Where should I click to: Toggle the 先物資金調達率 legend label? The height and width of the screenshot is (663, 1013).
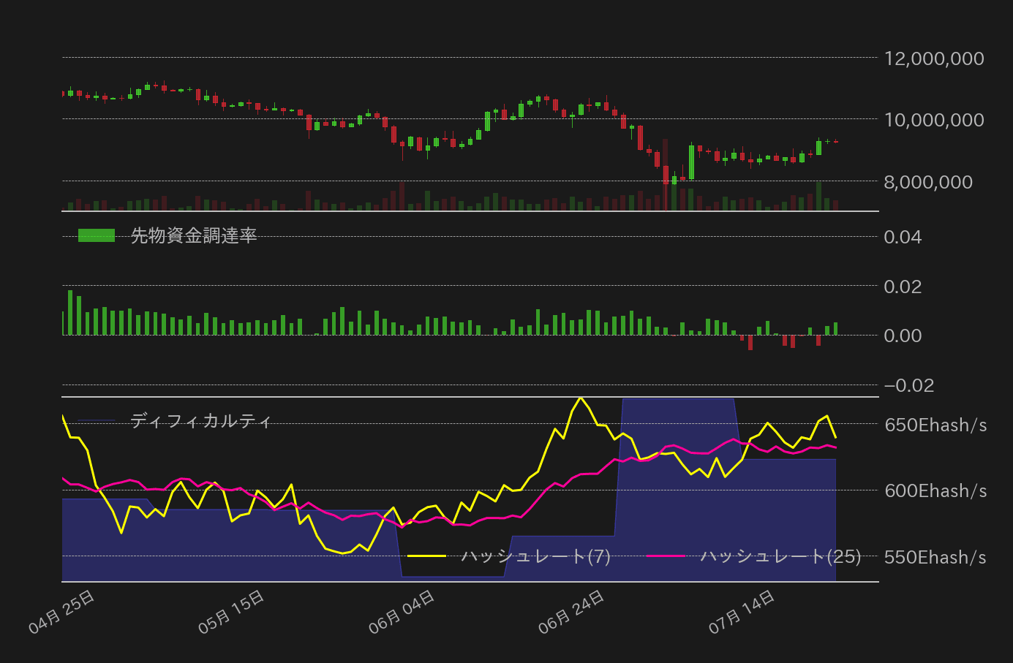pos(194,235)
